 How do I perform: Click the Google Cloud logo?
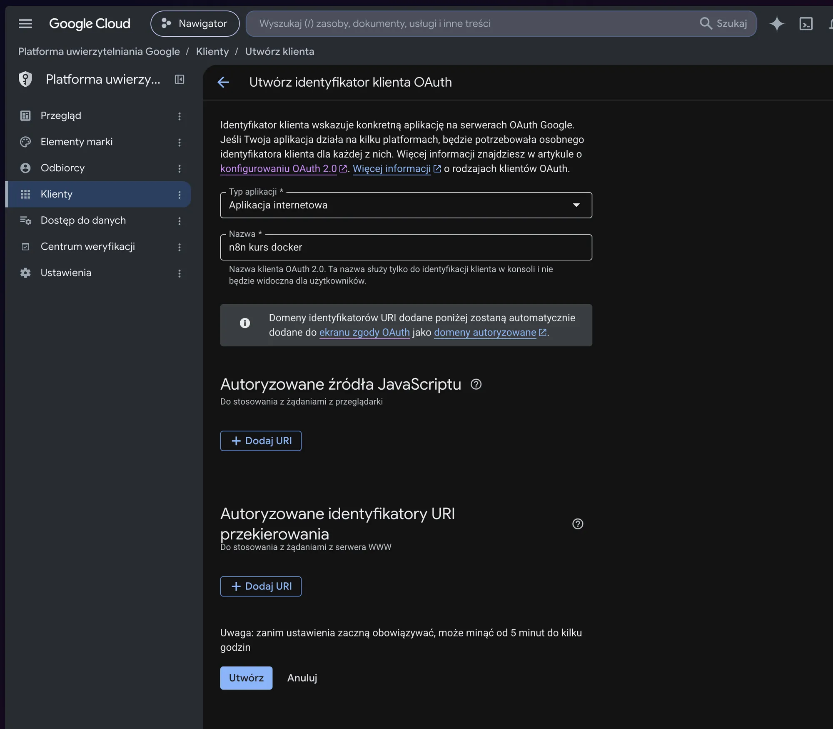click(x=90, y=24)
